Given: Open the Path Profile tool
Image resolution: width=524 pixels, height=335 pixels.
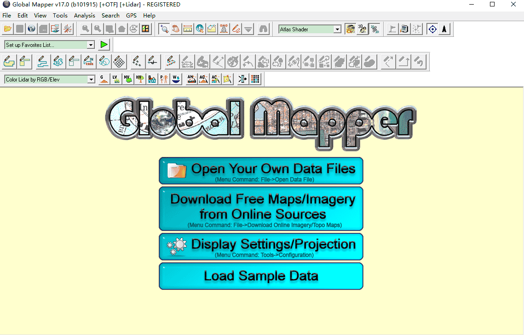Looking at the screenshot, I should [x=212, y=29].
